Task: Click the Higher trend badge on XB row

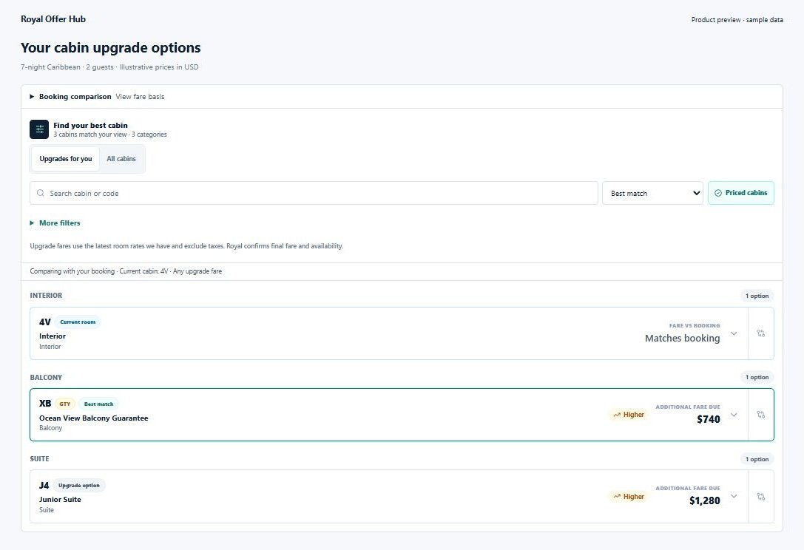Action: click(x=629, y=415)
